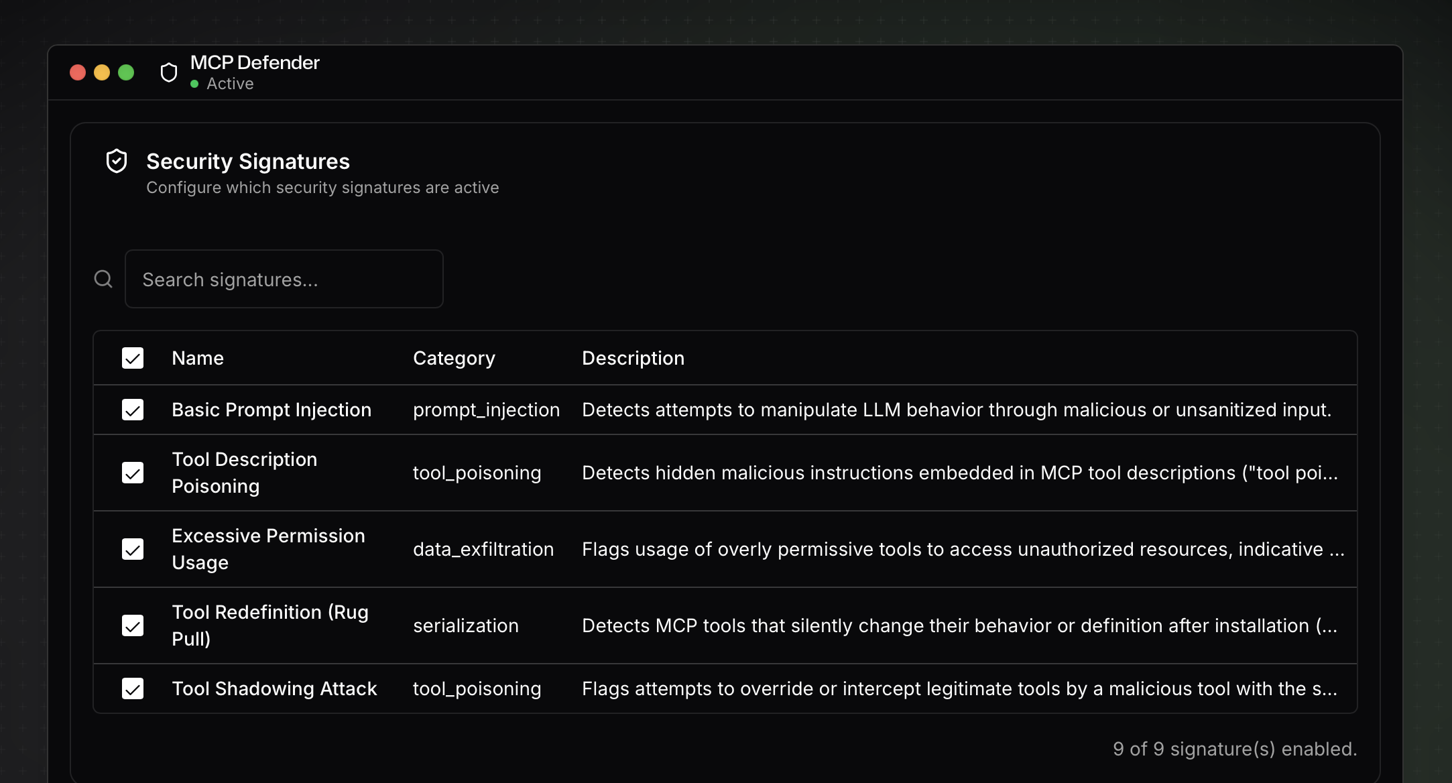1452x783 pixels.
Task: Click the truncated Tool Description Poisoning description text
Action: pyautogui.click(x=959, y=473)
